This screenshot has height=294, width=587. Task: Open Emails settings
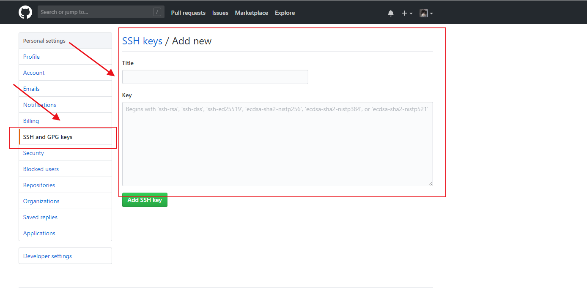point(65,89)
